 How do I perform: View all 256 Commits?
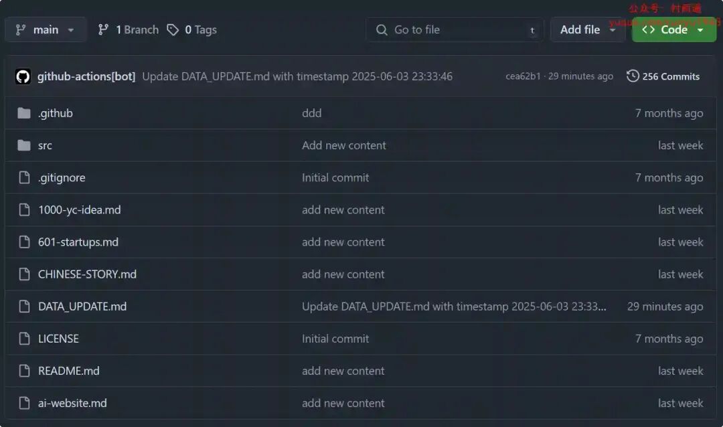pyautogui.click(x=670, y=76)
